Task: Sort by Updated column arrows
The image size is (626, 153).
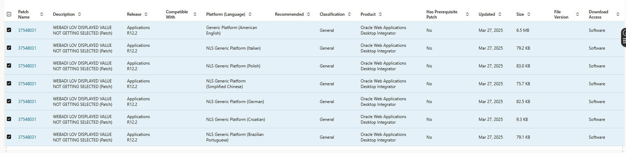Action: pos(500,14)
